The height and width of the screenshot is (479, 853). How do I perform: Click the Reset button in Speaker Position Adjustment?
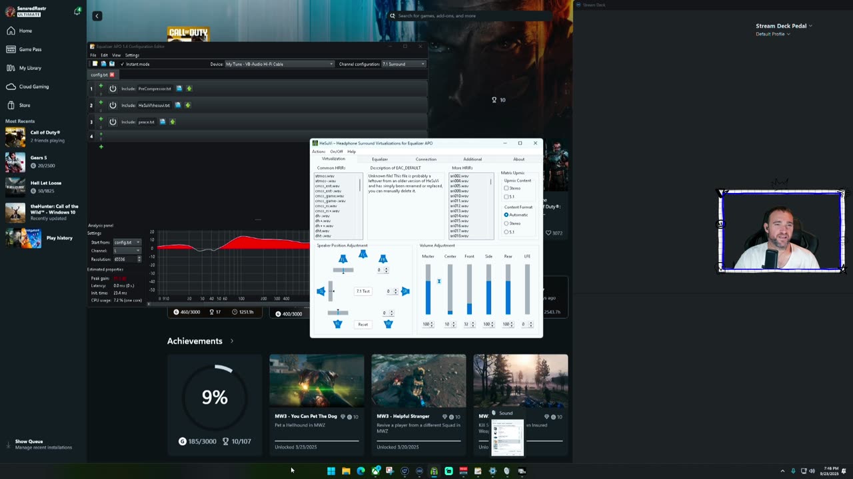pyautogui.click(x=363, y=325)
